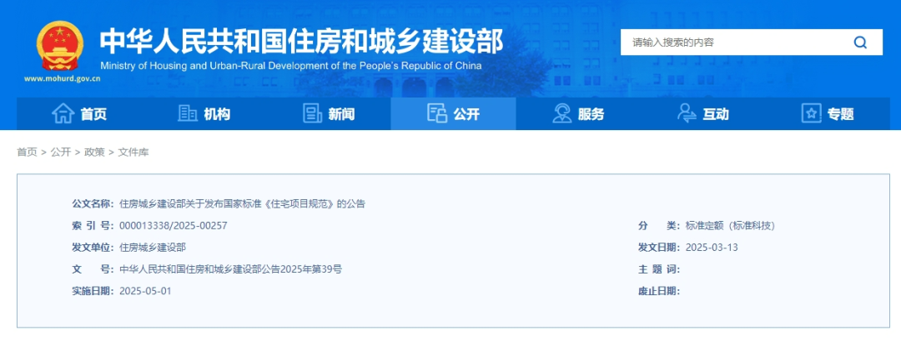The height and width of the screenshot is (341, 901).
Task: Click 政策 breadcrumb link
Action: point(94,153)
